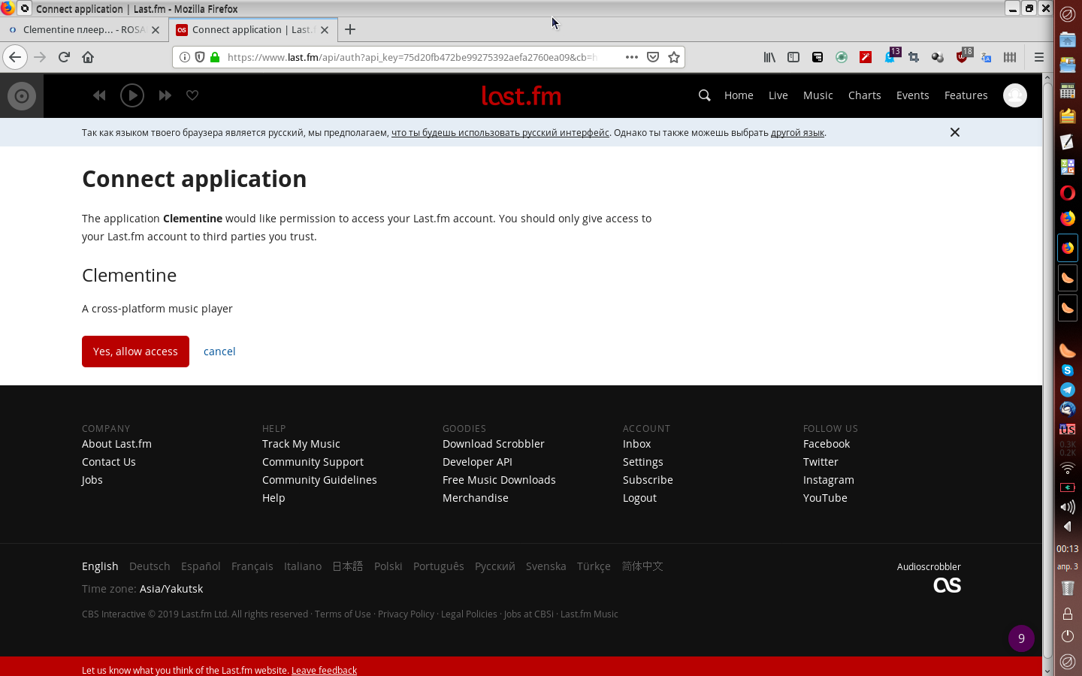Bookmark this page with the star icon
Viewport: 1082px width, 676px height.
674,57
